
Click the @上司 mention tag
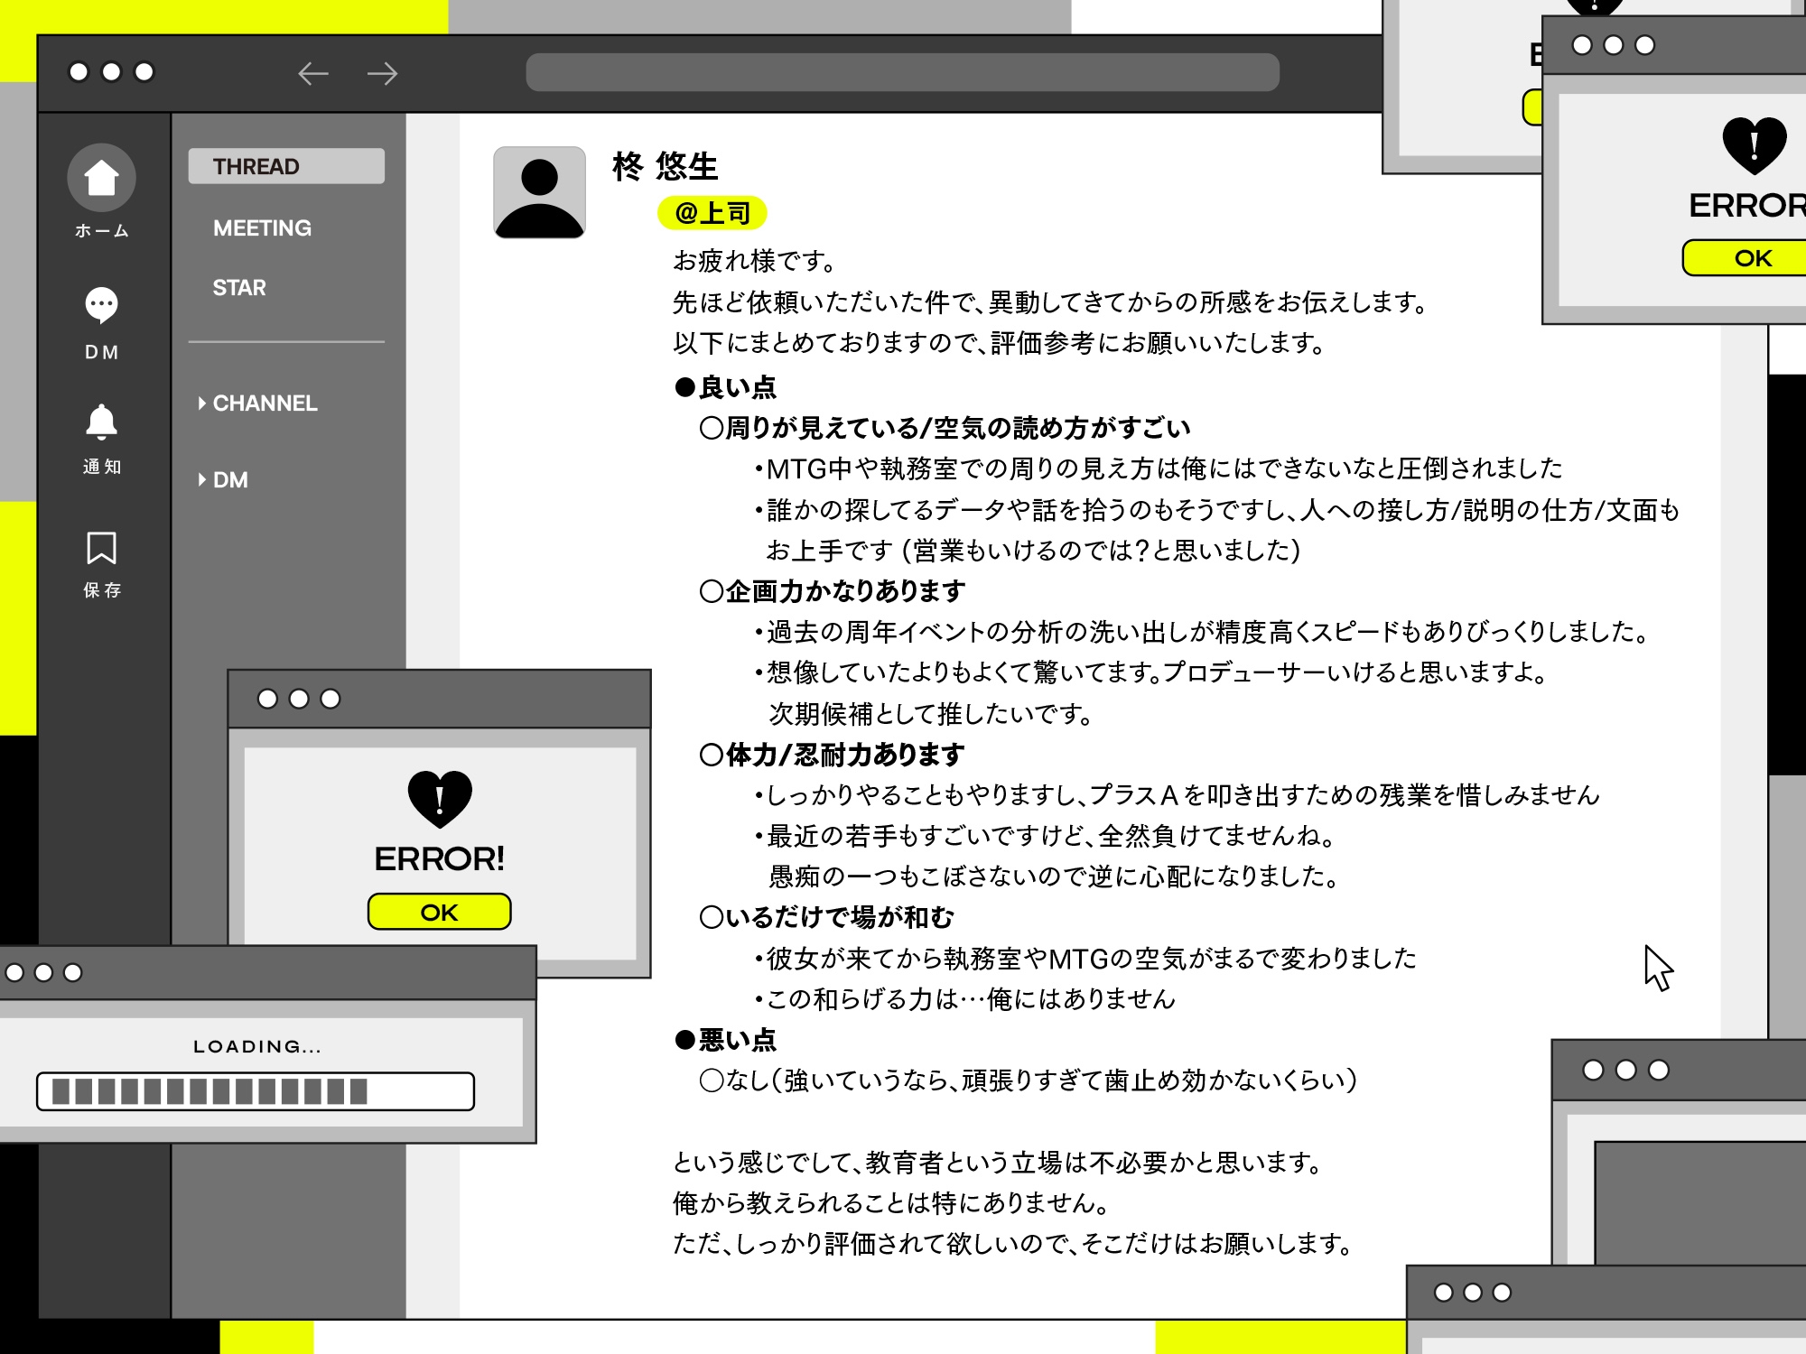point(711,210)
